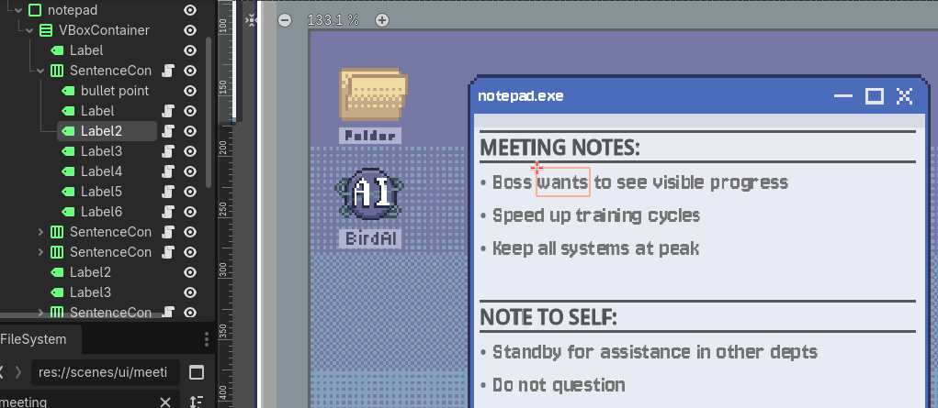Image resolution: width=938 pixels, height=408 pixels.
Task: Select the bullet point node name
Action: point(115,91)
